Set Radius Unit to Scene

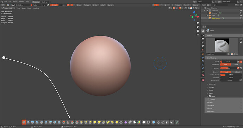pos(236,65)
